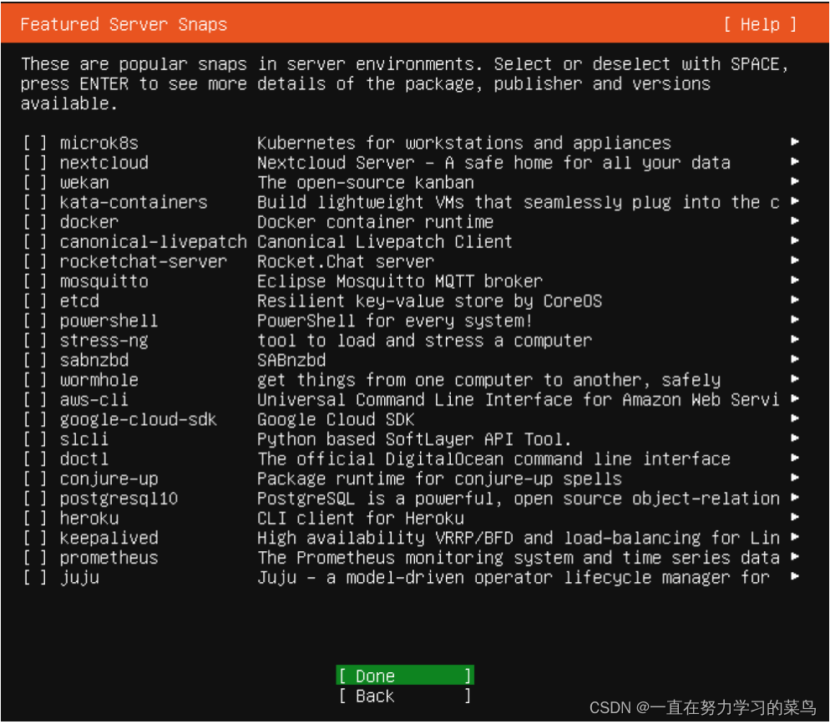
Task: Show conjure-up details via its arrow
Action: tap(795, 478)
